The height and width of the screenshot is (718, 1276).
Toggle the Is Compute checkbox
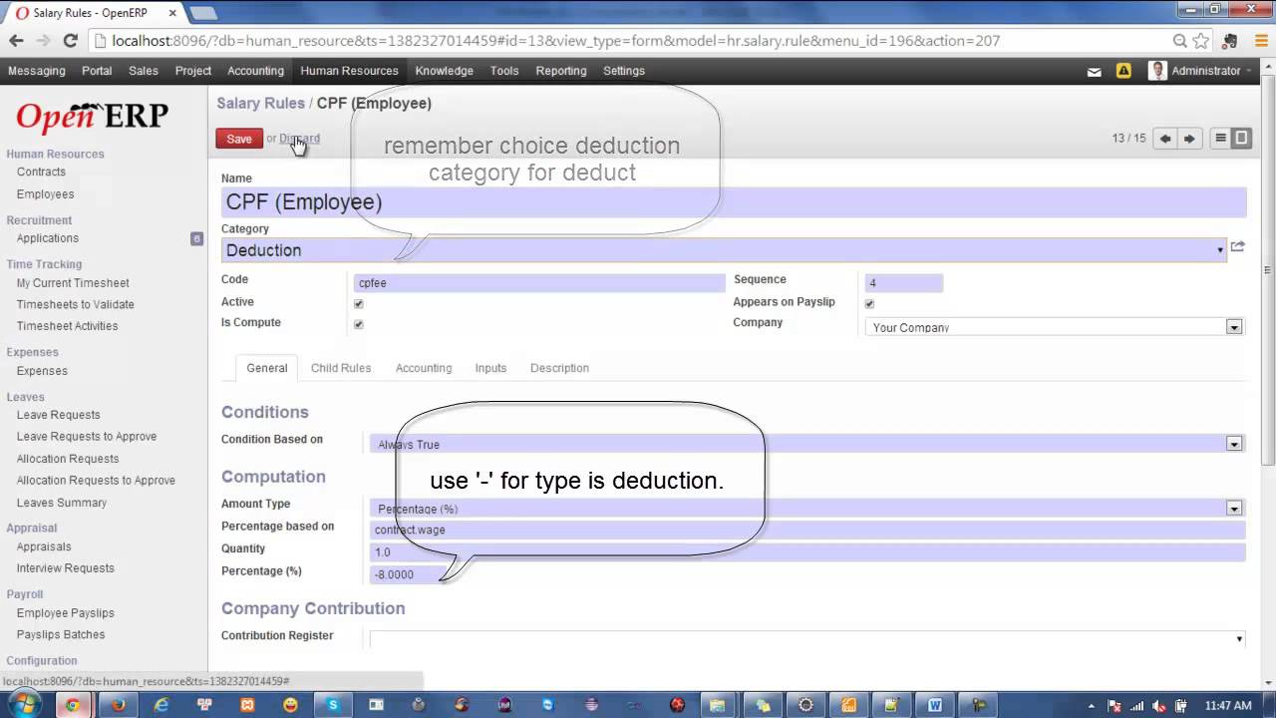tap(359, 324)
